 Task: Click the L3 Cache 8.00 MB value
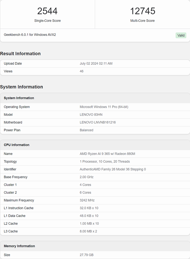[x=88, y=231]
